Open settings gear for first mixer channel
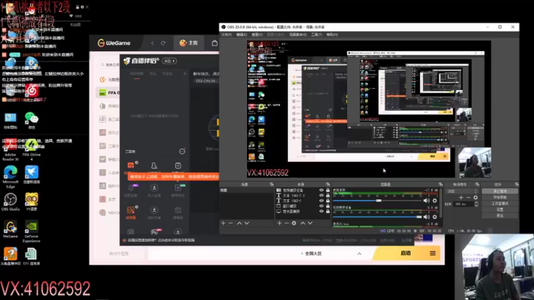 435,201
